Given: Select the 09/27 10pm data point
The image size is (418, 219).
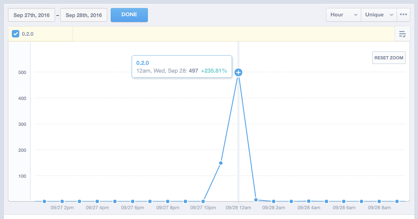Looking at the screenshot, I should [203, 201].
